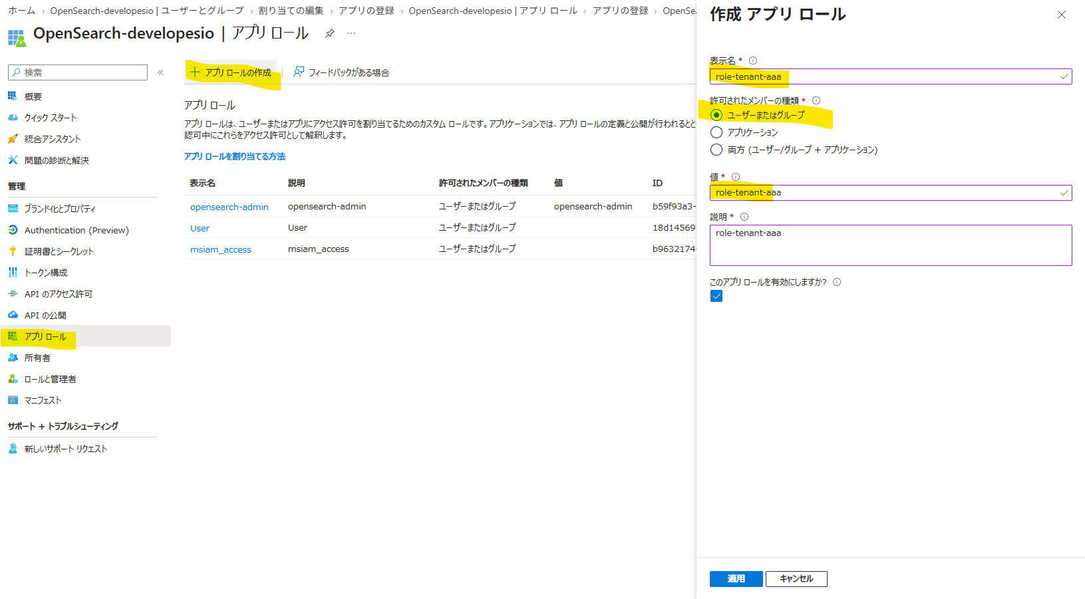
Task: Click the 証明書とシークレット key icon
Action: pos(13,251)
